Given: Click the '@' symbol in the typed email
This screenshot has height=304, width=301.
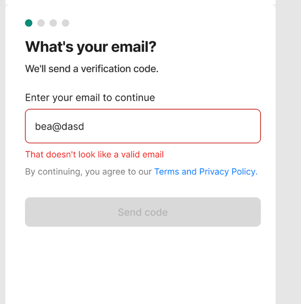Looking at the screenshot, I should pos(56,127).
